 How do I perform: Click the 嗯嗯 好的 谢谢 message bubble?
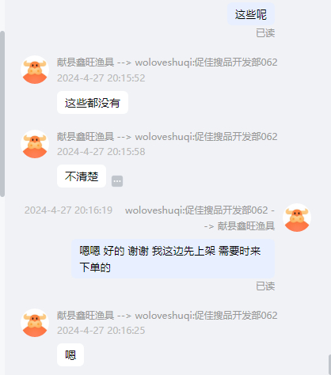(x=173, y=259)
